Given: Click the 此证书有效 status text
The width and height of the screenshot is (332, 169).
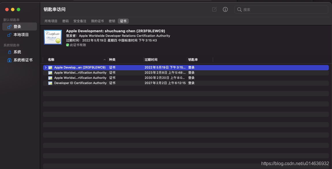Looking at the screenshot, I should 78,45.
